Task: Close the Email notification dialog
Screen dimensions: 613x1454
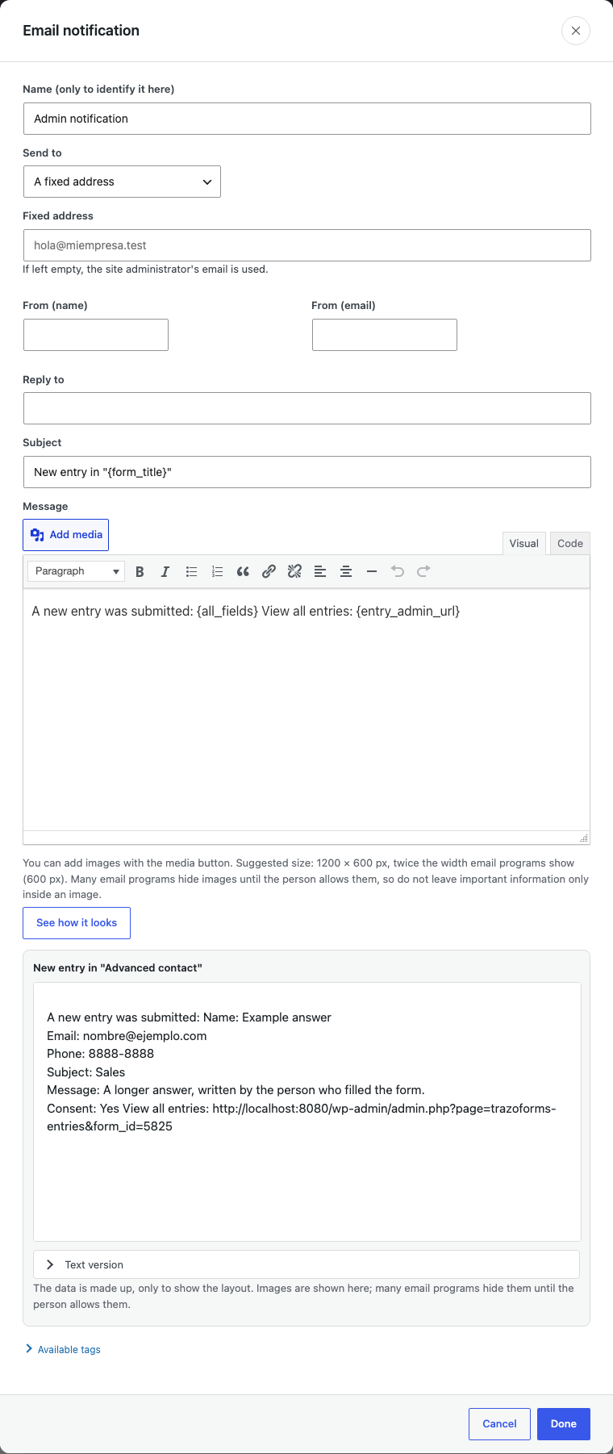Action: point(576,31)
